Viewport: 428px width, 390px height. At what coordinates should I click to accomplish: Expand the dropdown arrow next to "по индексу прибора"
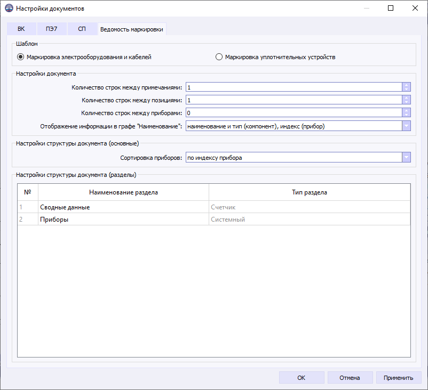coord(406,157)
